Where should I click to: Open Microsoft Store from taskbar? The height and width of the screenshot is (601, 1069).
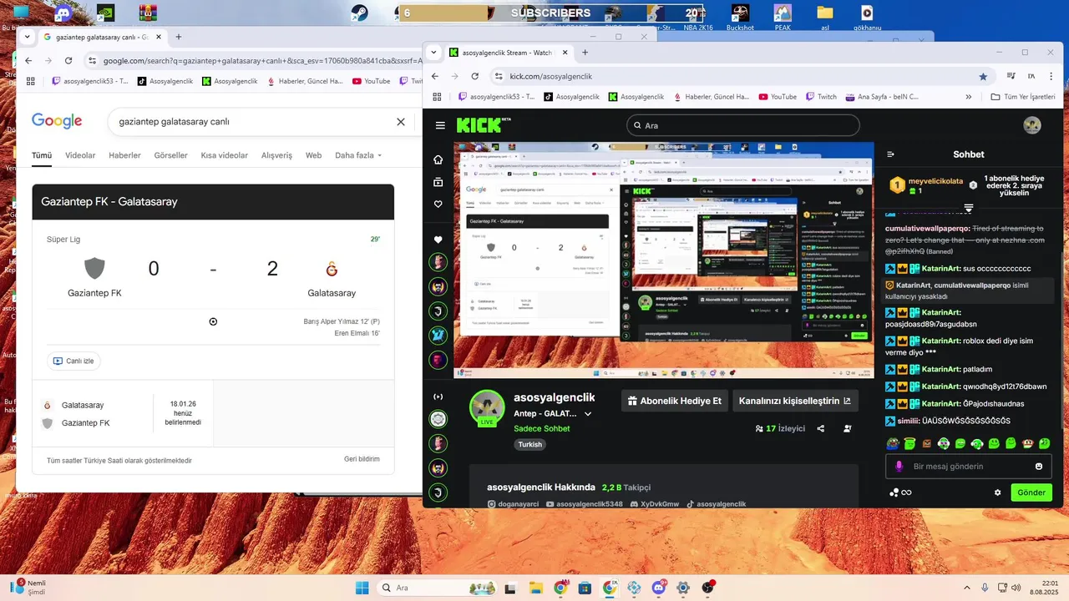coord(585,588)
